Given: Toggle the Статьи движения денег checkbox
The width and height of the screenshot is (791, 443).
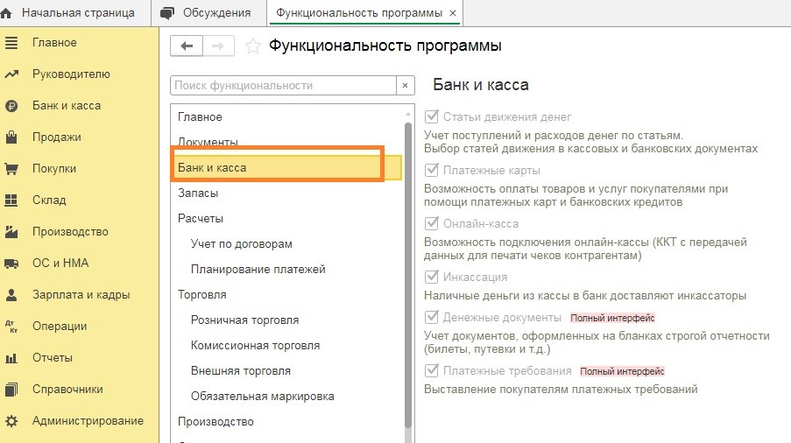Looking at the screenshot, I should 431,116.
